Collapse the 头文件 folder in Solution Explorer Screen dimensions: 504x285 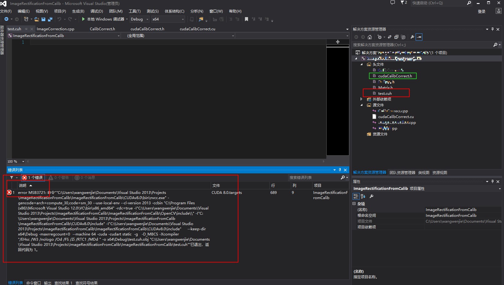tap(361, 65)
